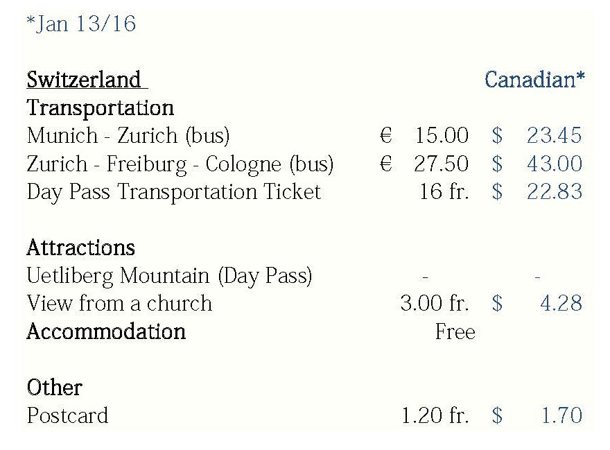Select the "Zurich - Freiburg - Cologne (bus)" label
The width and height of the screenshot is (610, 450).
(x=180, y=164)
